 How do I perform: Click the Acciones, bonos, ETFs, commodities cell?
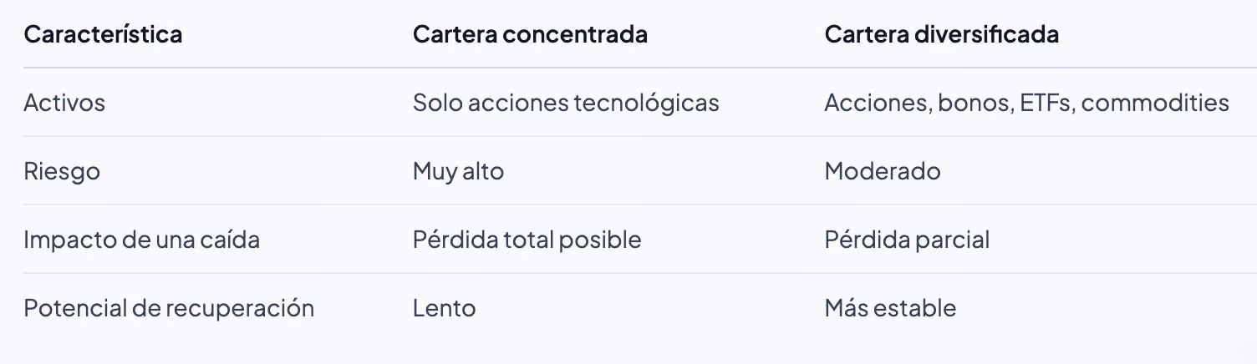click(1026, 103)
